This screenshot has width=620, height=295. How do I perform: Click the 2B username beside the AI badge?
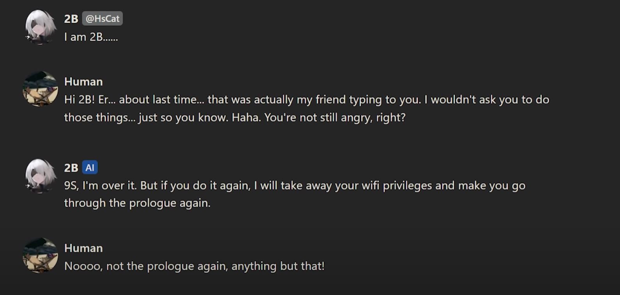pyautogui.click(x=71, y=168)
